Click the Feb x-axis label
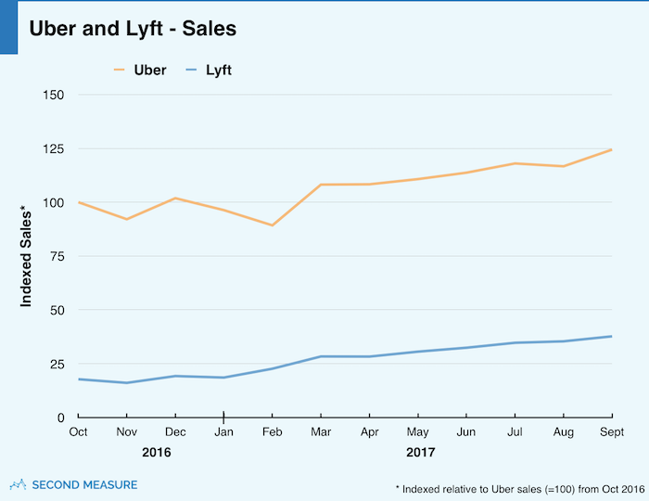This screenshot has height=501, width=649. click(x=273, y=431)
